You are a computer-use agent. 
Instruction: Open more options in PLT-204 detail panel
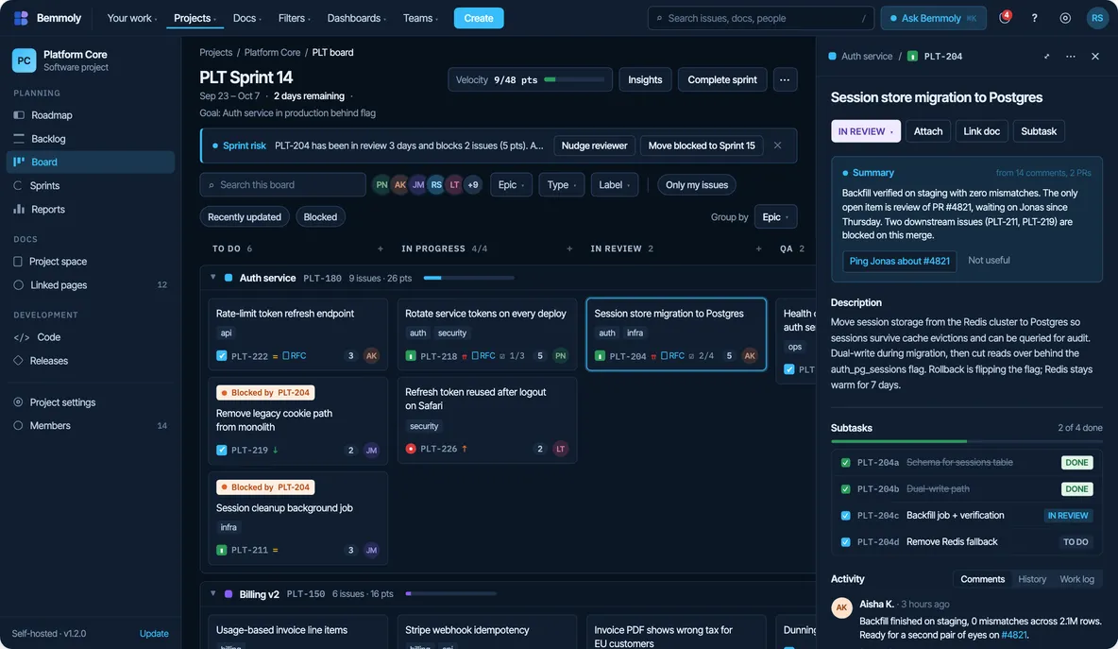[x=1071, y=57]
